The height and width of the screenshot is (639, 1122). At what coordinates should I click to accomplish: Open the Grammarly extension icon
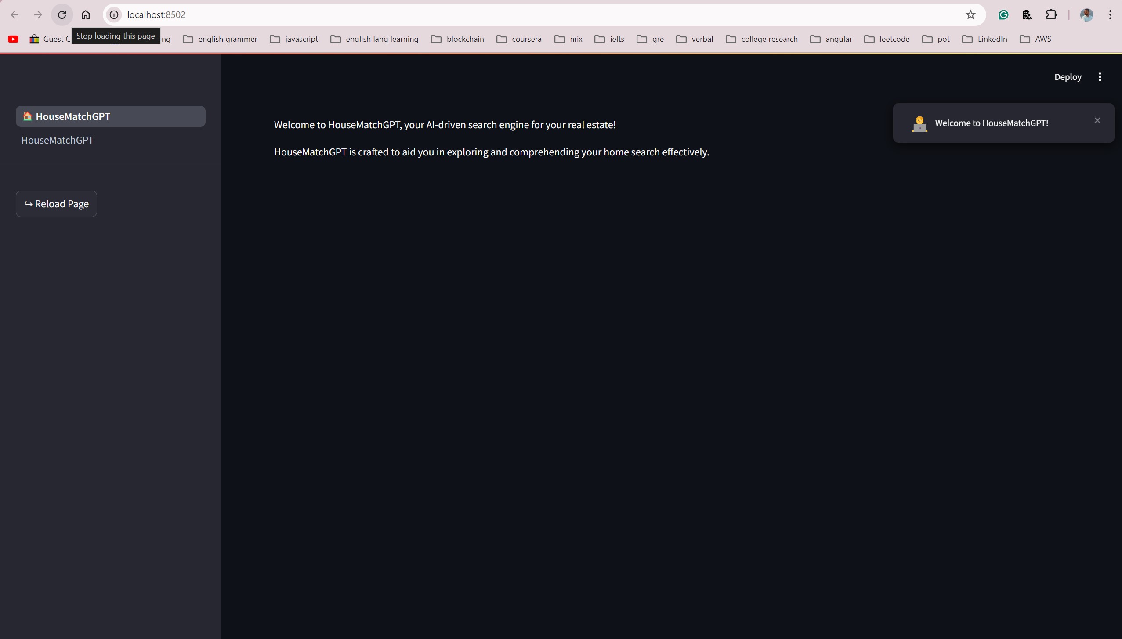tap(1003, 15)
